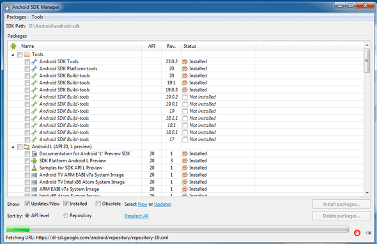Click the red stop icon beside progress bar

coord(357,233)
